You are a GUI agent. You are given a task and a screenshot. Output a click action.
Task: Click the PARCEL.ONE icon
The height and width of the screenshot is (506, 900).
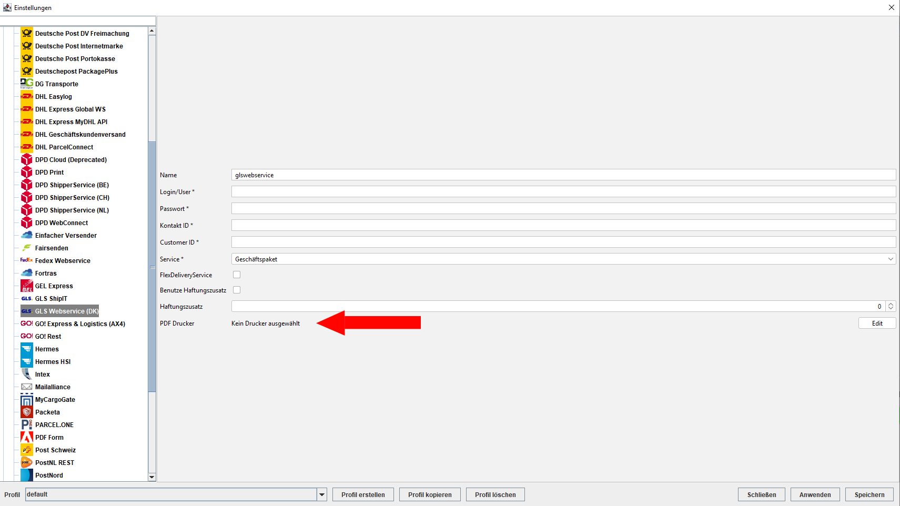pyautogui.click(x=27, y=424)
